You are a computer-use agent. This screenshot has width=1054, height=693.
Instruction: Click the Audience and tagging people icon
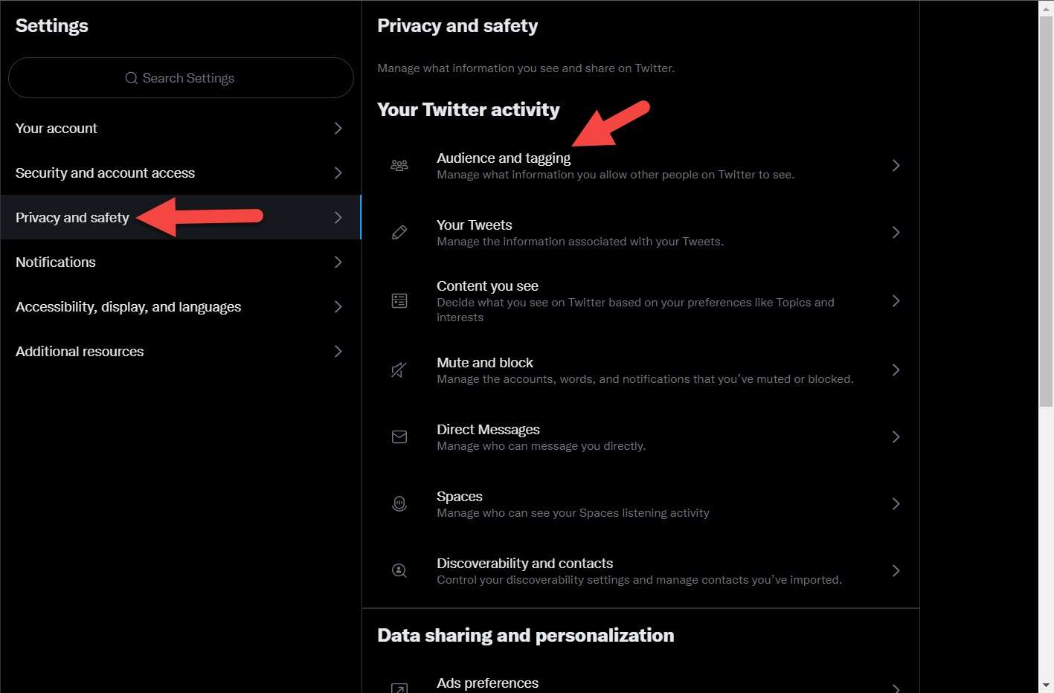399,165
